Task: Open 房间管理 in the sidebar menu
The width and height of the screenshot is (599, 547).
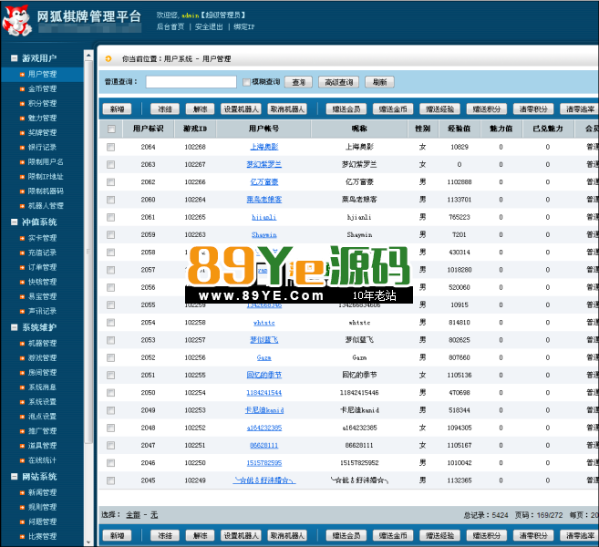Action: (42, 373)
